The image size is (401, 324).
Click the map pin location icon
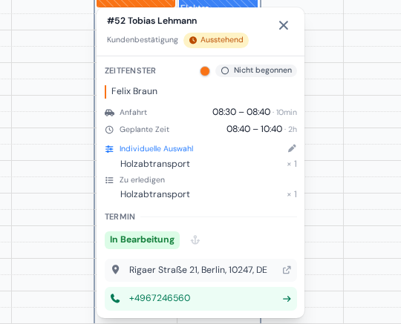(116, 270)
